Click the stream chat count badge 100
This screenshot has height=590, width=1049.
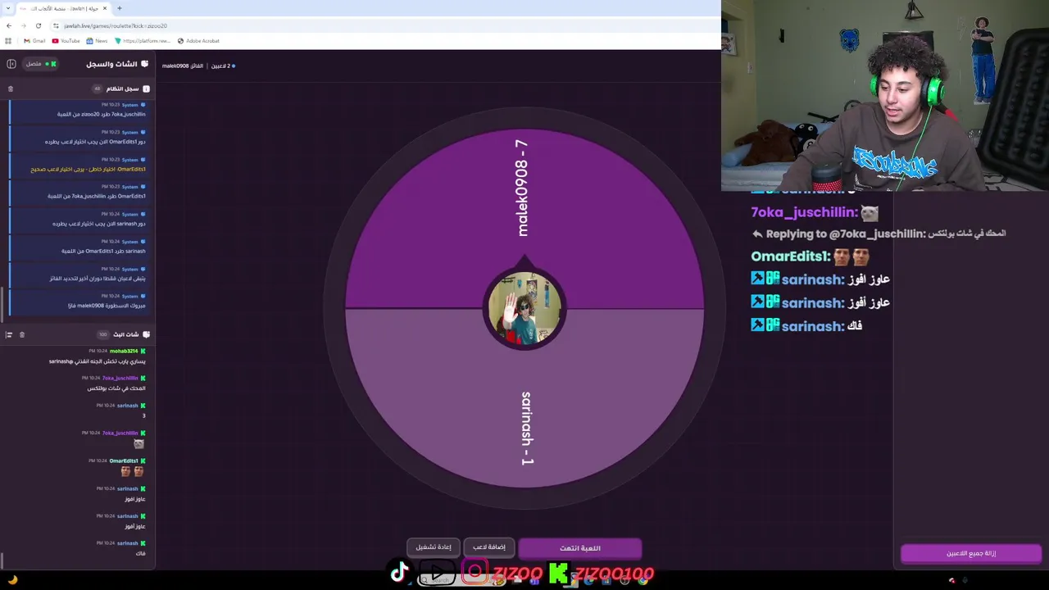click(x=102, y=334)
